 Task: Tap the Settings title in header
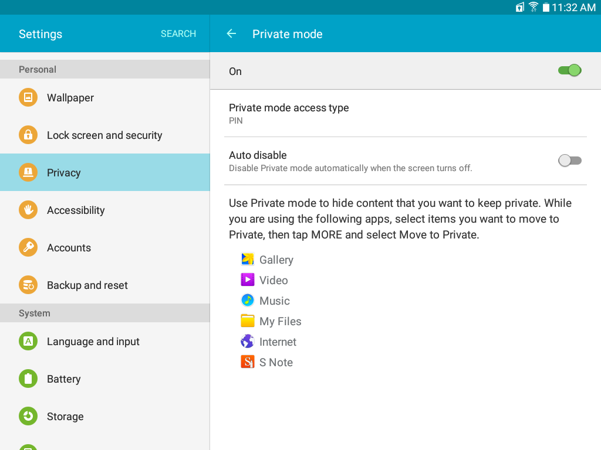pyautogui.click(x=40, y=34)
